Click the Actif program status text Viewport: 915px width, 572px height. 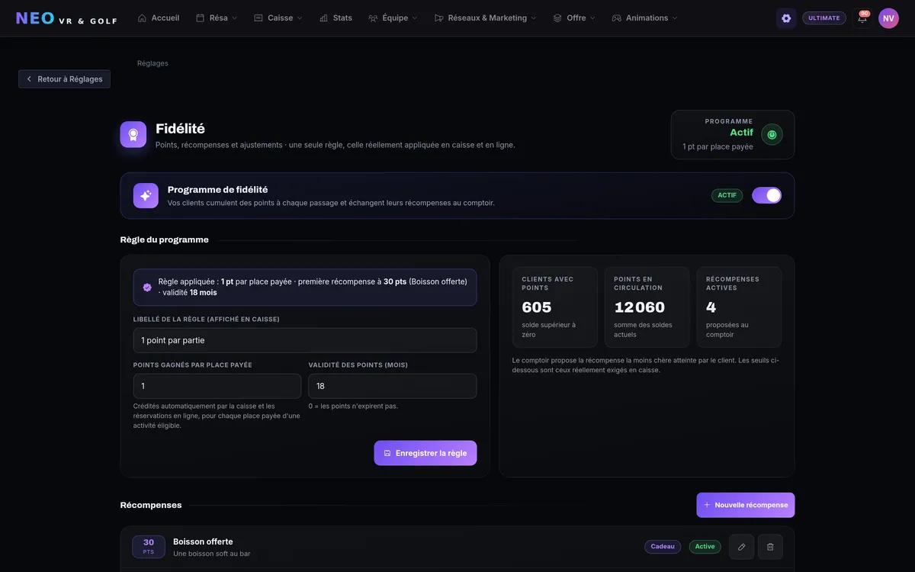tap(741, 133)
